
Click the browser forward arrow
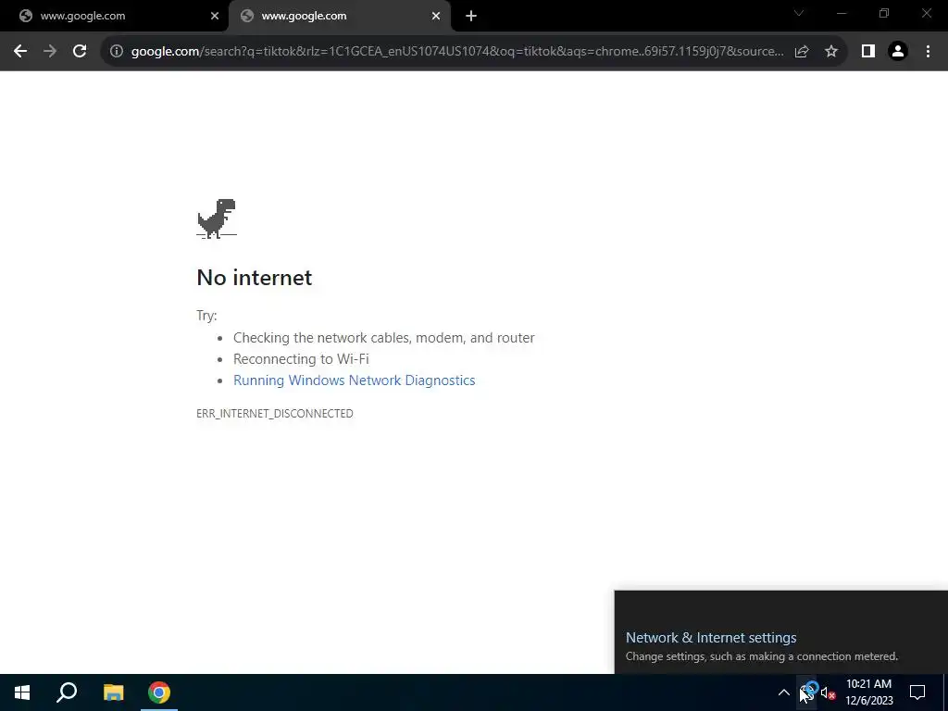click(x=50, y=52)
